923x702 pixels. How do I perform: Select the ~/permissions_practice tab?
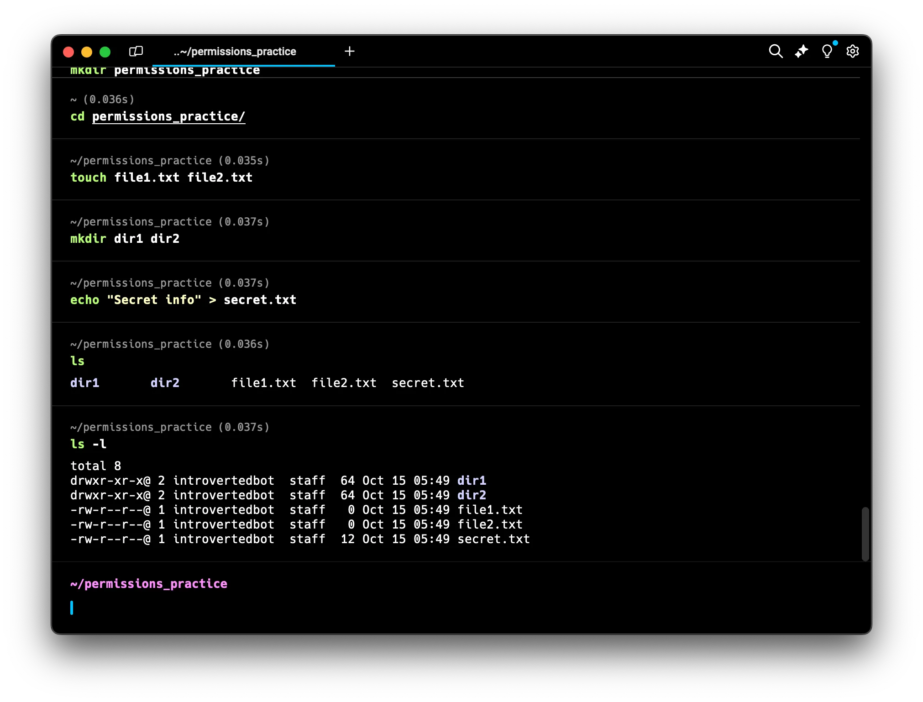click(x=235, y=52)
